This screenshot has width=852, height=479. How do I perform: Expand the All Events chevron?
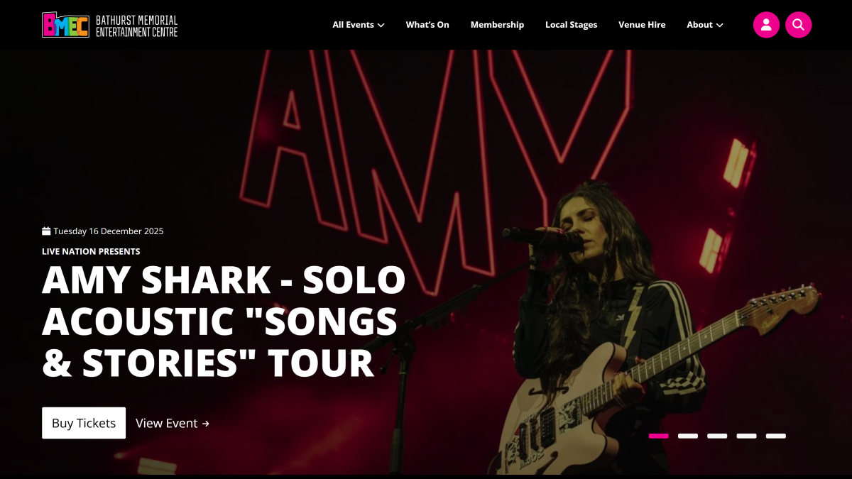381,26
